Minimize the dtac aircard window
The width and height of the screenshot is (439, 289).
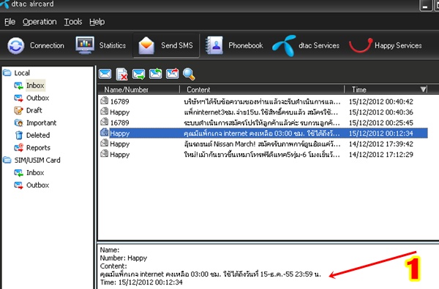[426, 5]
